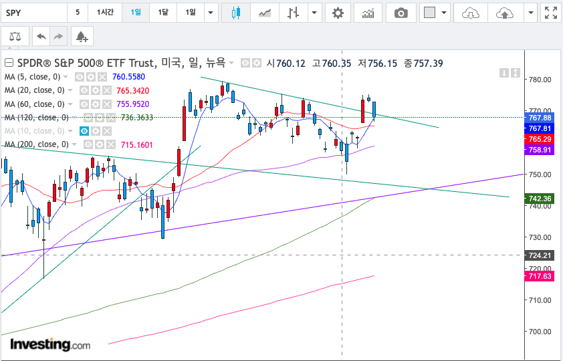This screenshot has height=361, width=563.
Task: Move the pane down with the arrow icon
Action: 504,74
